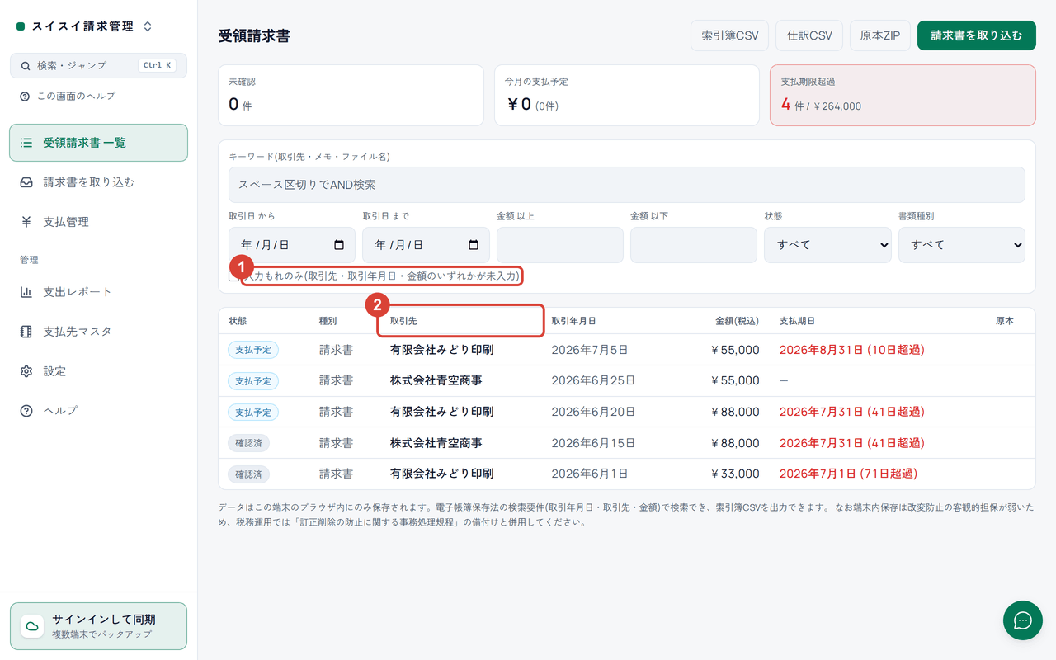Click the 支払期日 column header

[x=797, y=321]
